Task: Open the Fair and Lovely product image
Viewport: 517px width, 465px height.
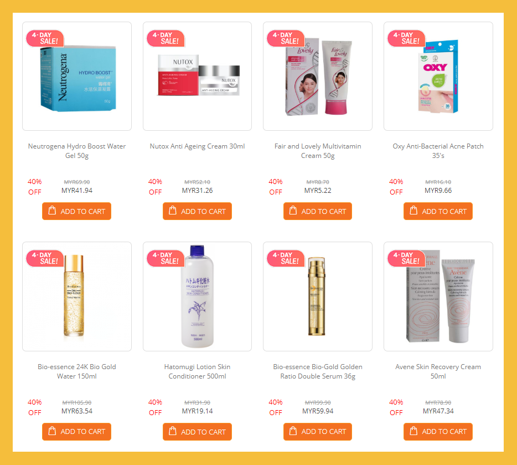Action: [x=318, y=76]
